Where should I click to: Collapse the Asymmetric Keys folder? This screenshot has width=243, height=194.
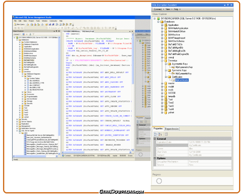point(166,64)
